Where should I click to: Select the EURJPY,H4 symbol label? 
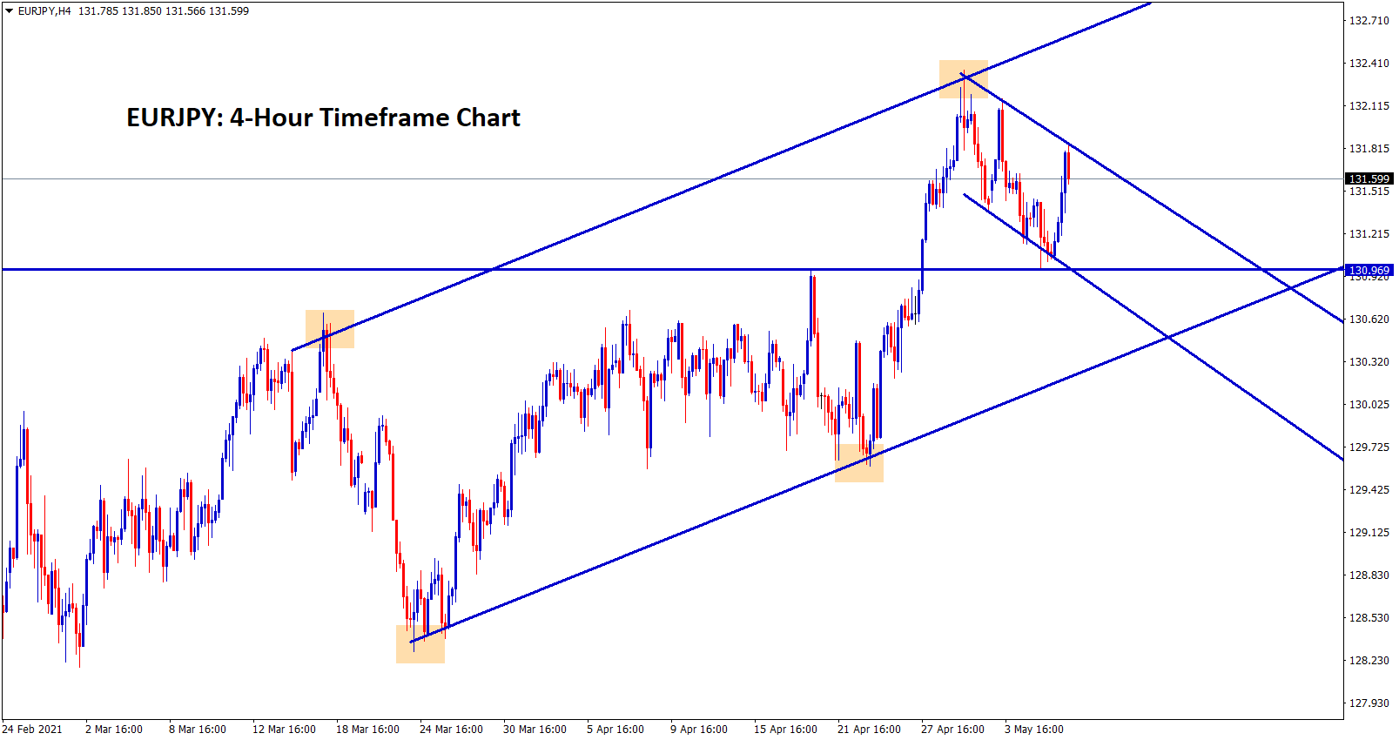44,11
